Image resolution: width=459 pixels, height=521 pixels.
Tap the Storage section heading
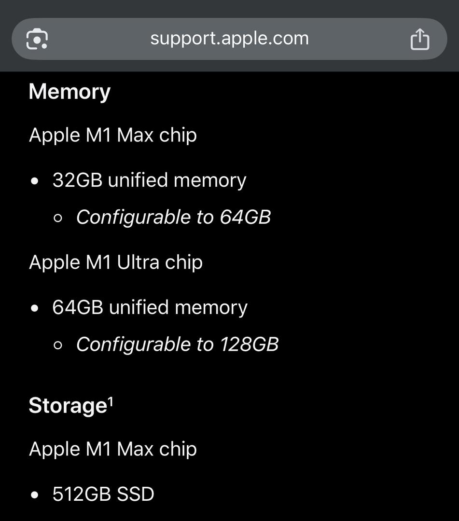click(x=68, y=406)
